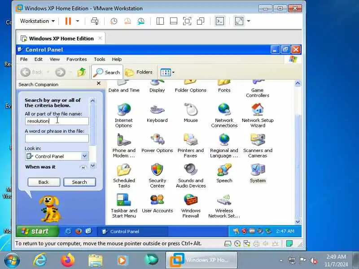Open Windows 7 Start orb

point(12,260)
